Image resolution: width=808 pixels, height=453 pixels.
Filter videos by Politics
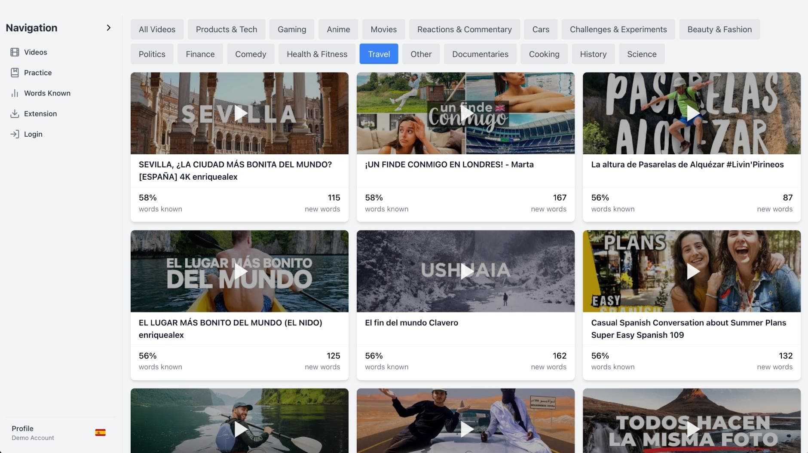point(152,54)
